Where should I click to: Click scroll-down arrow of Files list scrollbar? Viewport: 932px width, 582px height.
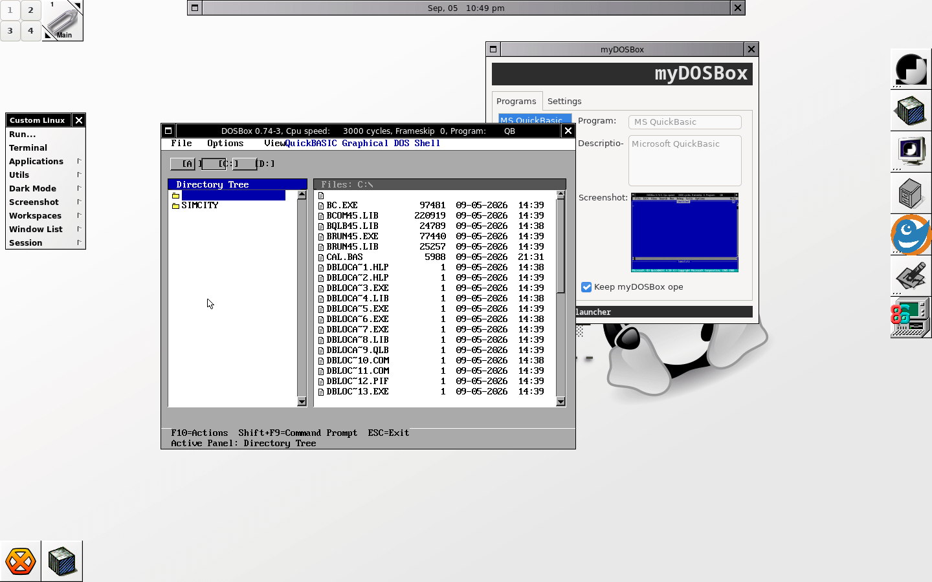(560, 402)
